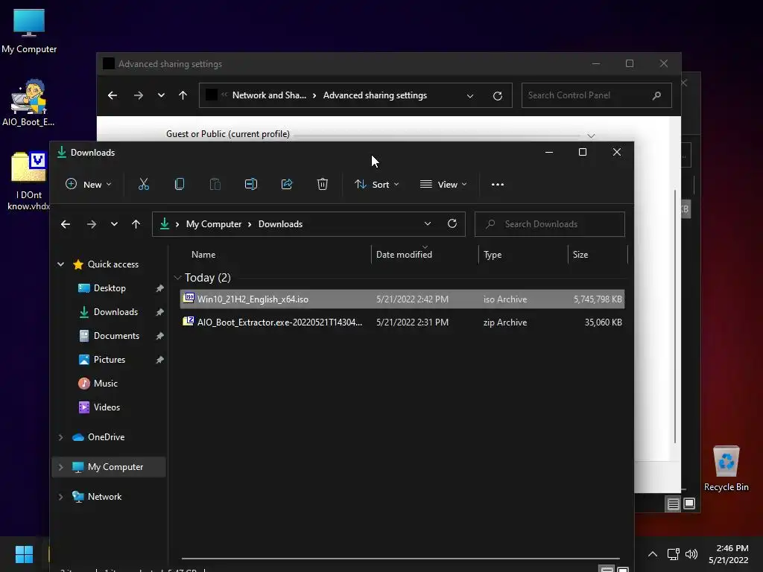
Task: Open the Windows Start button
Action: (x=24, y=554)
